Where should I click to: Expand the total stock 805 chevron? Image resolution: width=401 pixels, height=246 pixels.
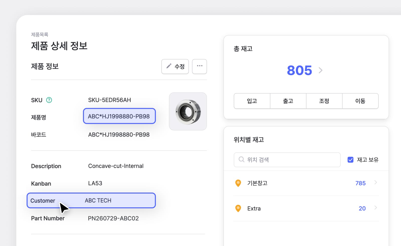click(321, 70)
